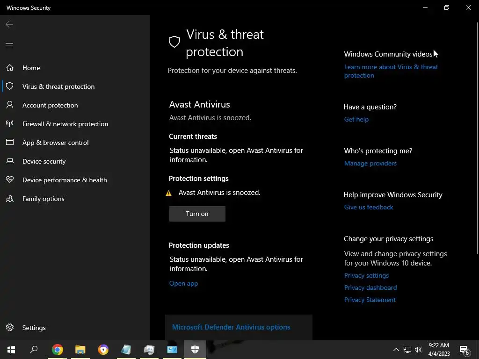Click the shield icon for Virus protection
The height and width of the screenshot is (359, 479).
pos(10,86)
